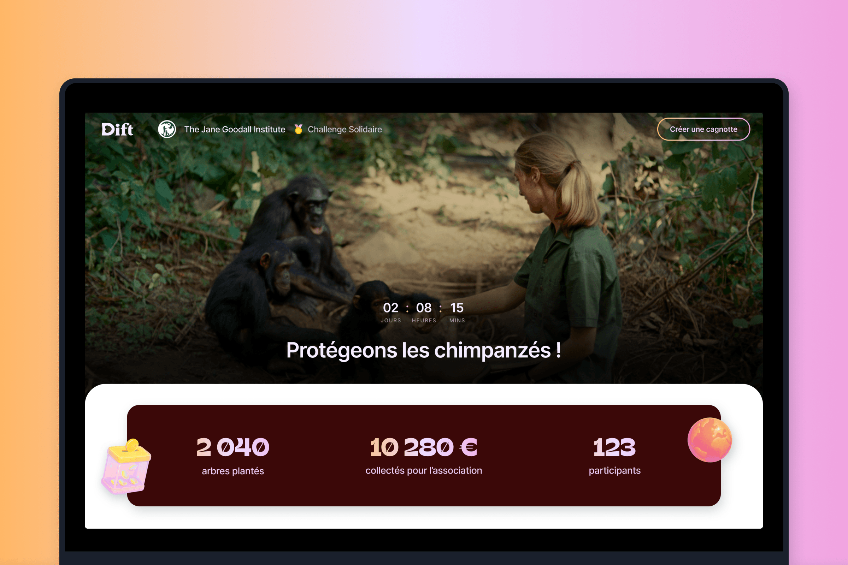Click the arbres plantés label
Image resolution: width=848 pixels, height=565 pixels.
point(233,471)
